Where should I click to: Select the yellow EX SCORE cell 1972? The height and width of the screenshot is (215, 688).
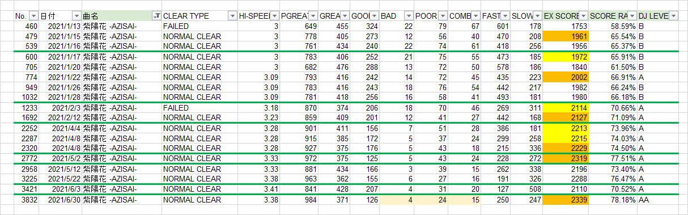(x=566, y=57)
